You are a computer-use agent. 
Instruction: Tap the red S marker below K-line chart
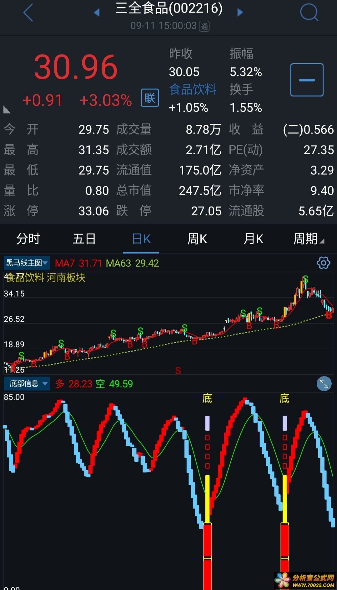pyautogui.click(x=178, y=371)
